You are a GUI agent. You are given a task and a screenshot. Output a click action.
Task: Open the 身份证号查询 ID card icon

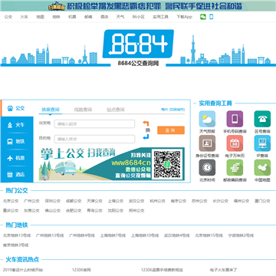point(207,143)
